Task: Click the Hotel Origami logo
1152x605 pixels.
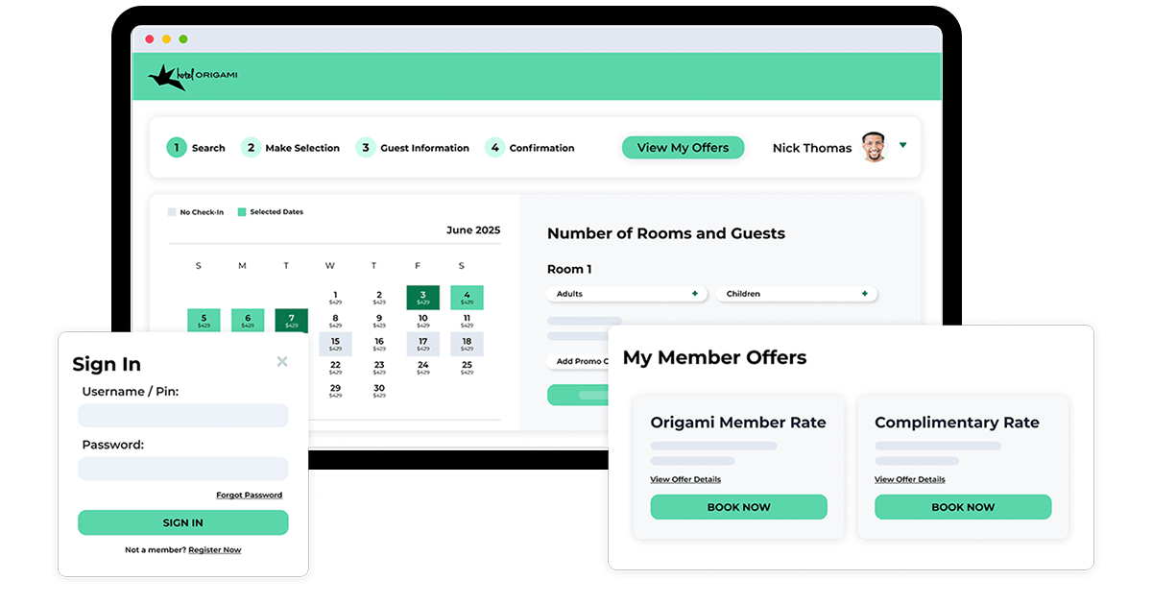Action: [x=192, y=77]
